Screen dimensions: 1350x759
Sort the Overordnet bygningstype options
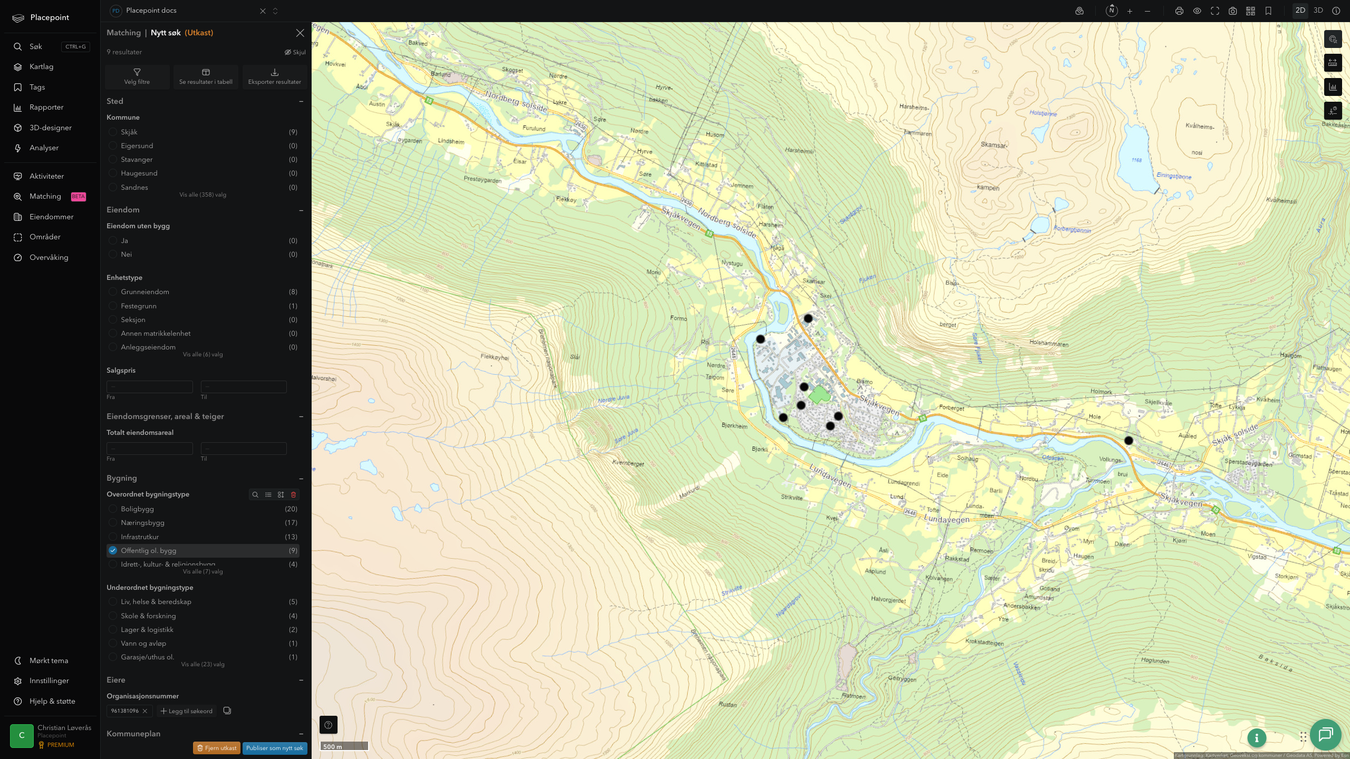[281, 494]
